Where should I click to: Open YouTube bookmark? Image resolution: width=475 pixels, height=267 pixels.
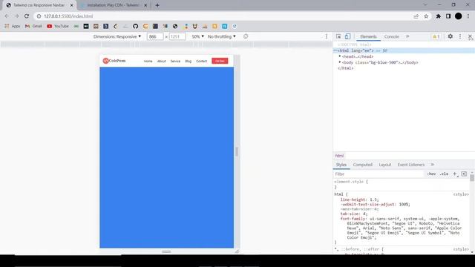[58, 27]
